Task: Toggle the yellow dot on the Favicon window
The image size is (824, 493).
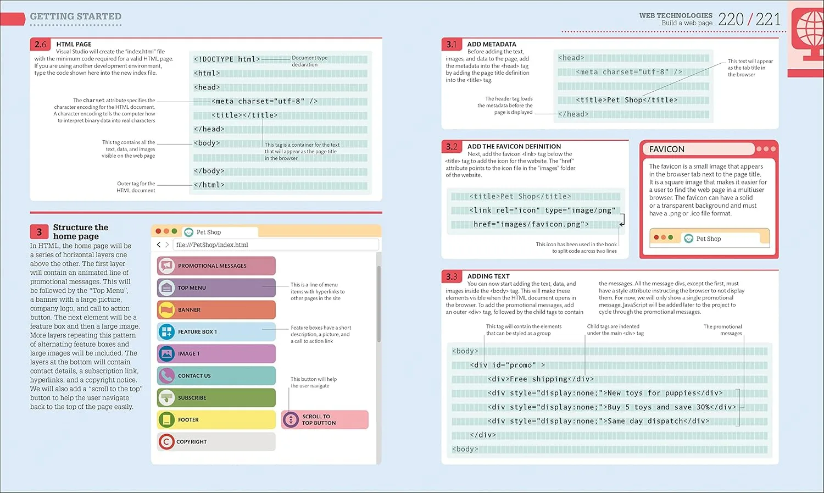Action: 664,237
